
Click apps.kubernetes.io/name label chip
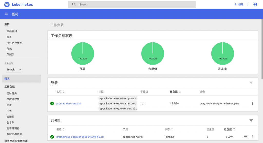click(x=118, y=103)
